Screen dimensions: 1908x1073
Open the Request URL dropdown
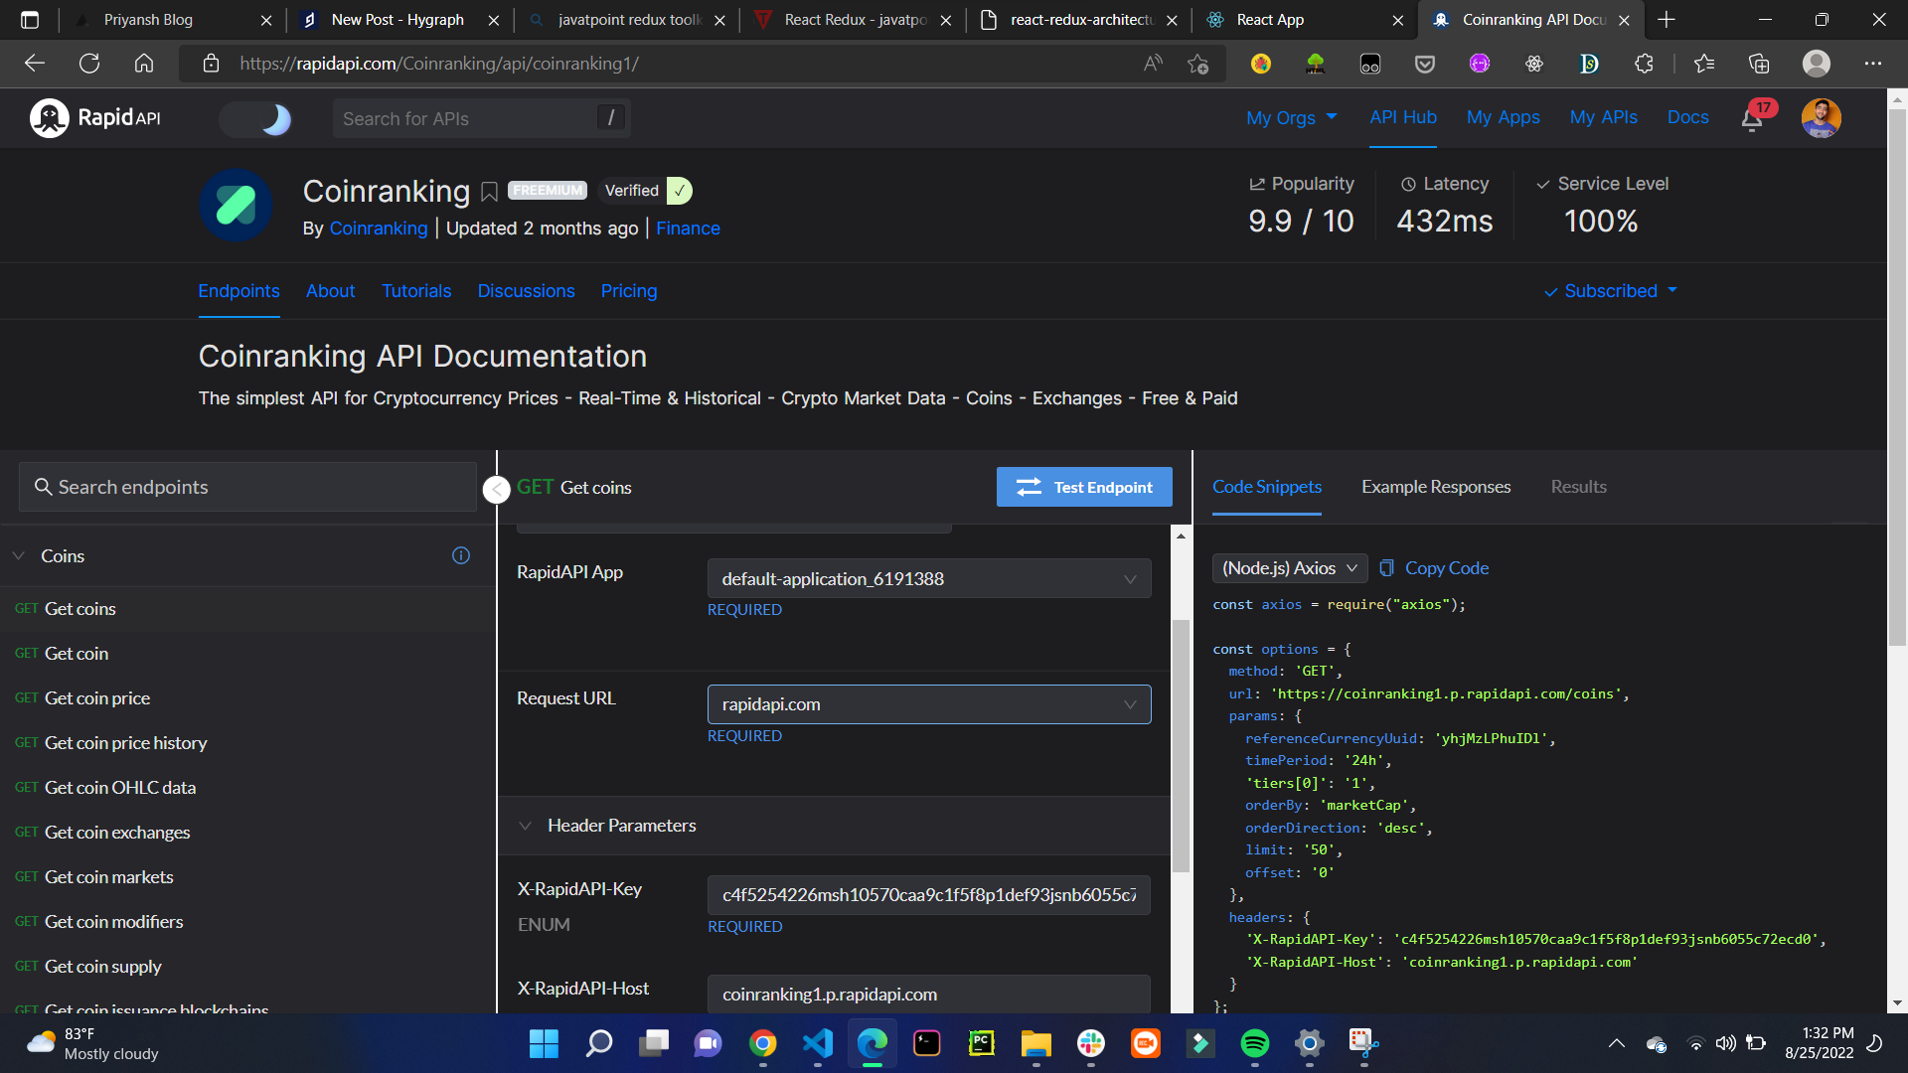pyautogui.click(x=929, y=704)
